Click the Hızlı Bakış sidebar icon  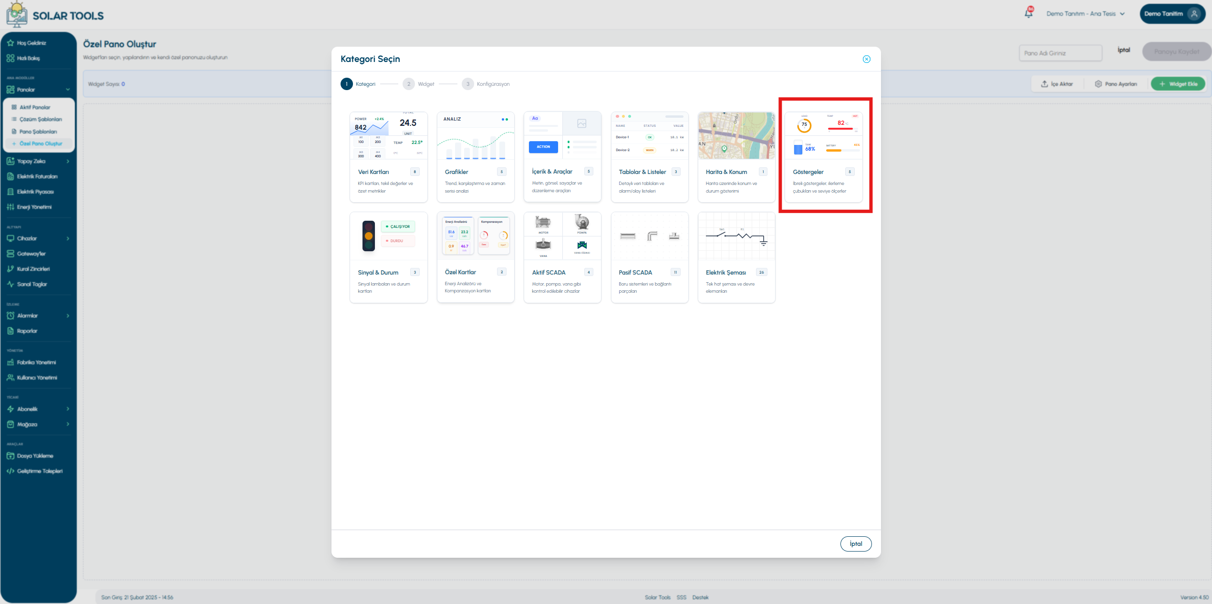(x=10, y=58)
